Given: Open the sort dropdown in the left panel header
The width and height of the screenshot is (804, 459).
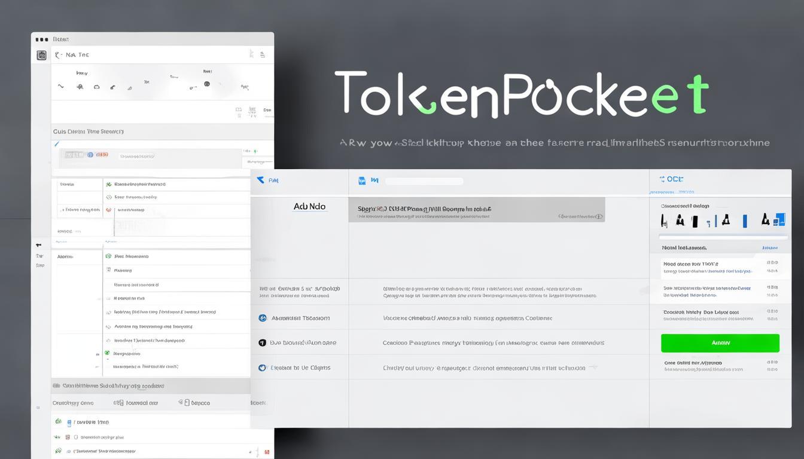Looking at the screenshot, I should [263, 54].
